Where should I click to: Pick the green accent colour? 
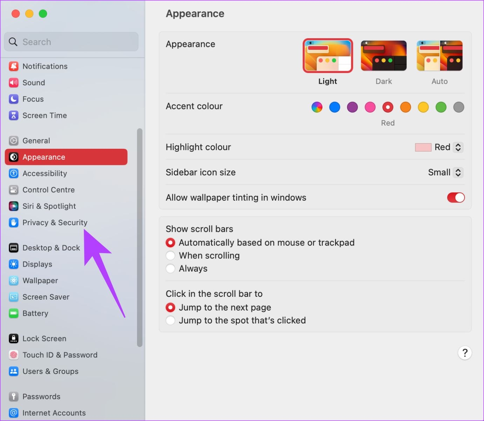click(x=441, y=107)
